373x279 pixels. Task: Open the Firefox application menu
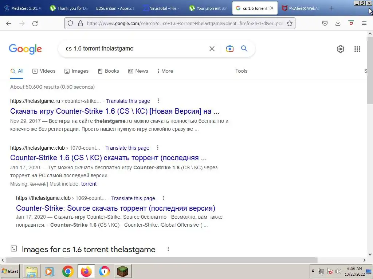(x=364, y=23)
